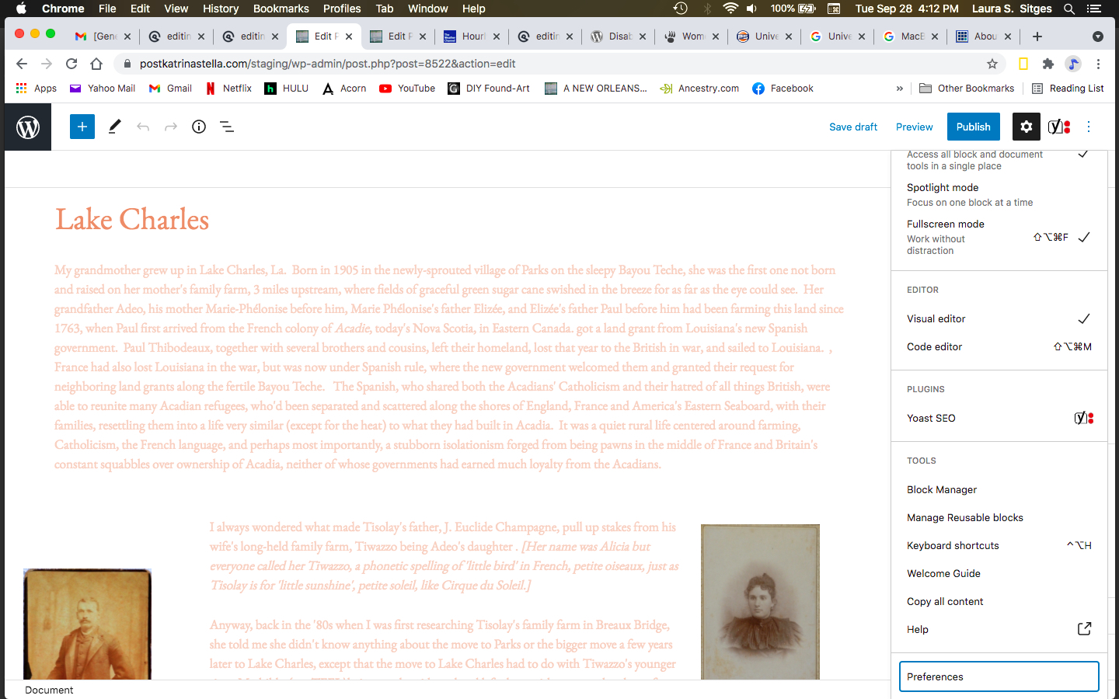Viewport: 1119px width, 699px height.
Task: Open the block inserter plus button
Action: pyautogui.click(x=82, y=127)
